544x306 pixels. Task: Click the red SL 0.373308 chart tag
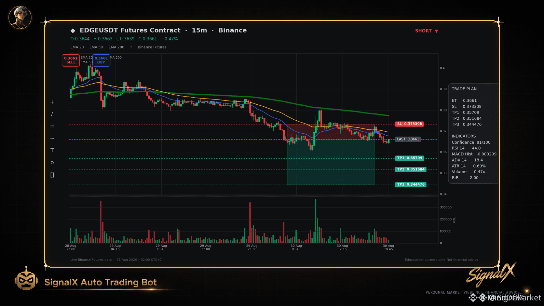pos(409,124)
